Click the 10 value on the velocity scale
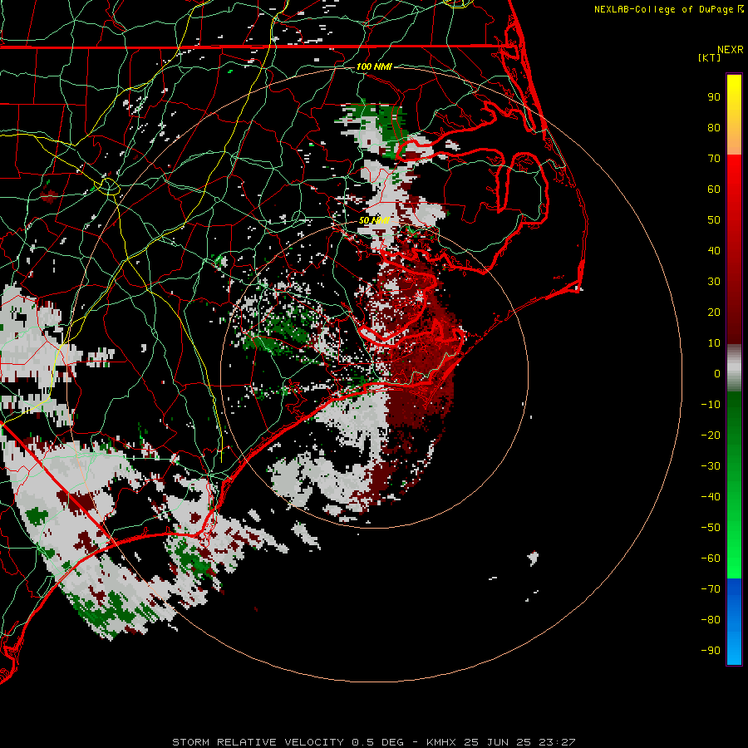 (x=714, y=343)
